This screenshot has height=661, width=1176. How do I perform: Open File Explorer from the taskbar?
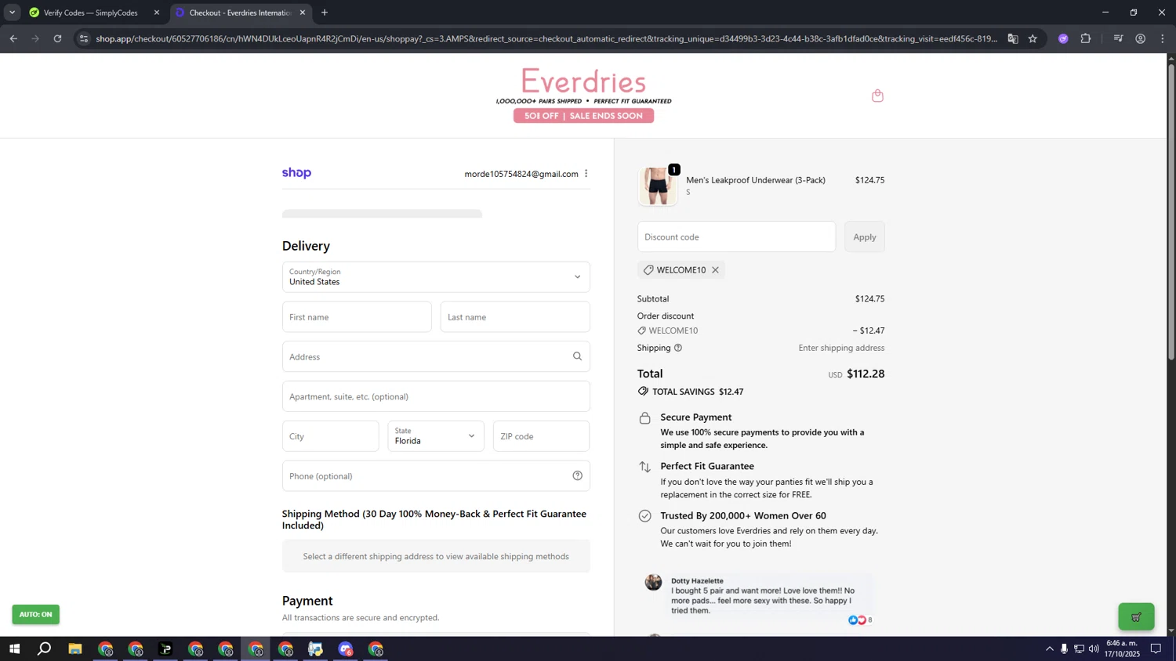click(75, 648)
